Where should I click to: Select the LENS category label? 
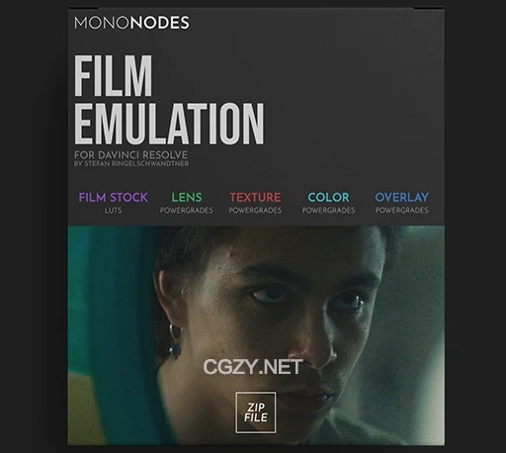tap(187, 197)
